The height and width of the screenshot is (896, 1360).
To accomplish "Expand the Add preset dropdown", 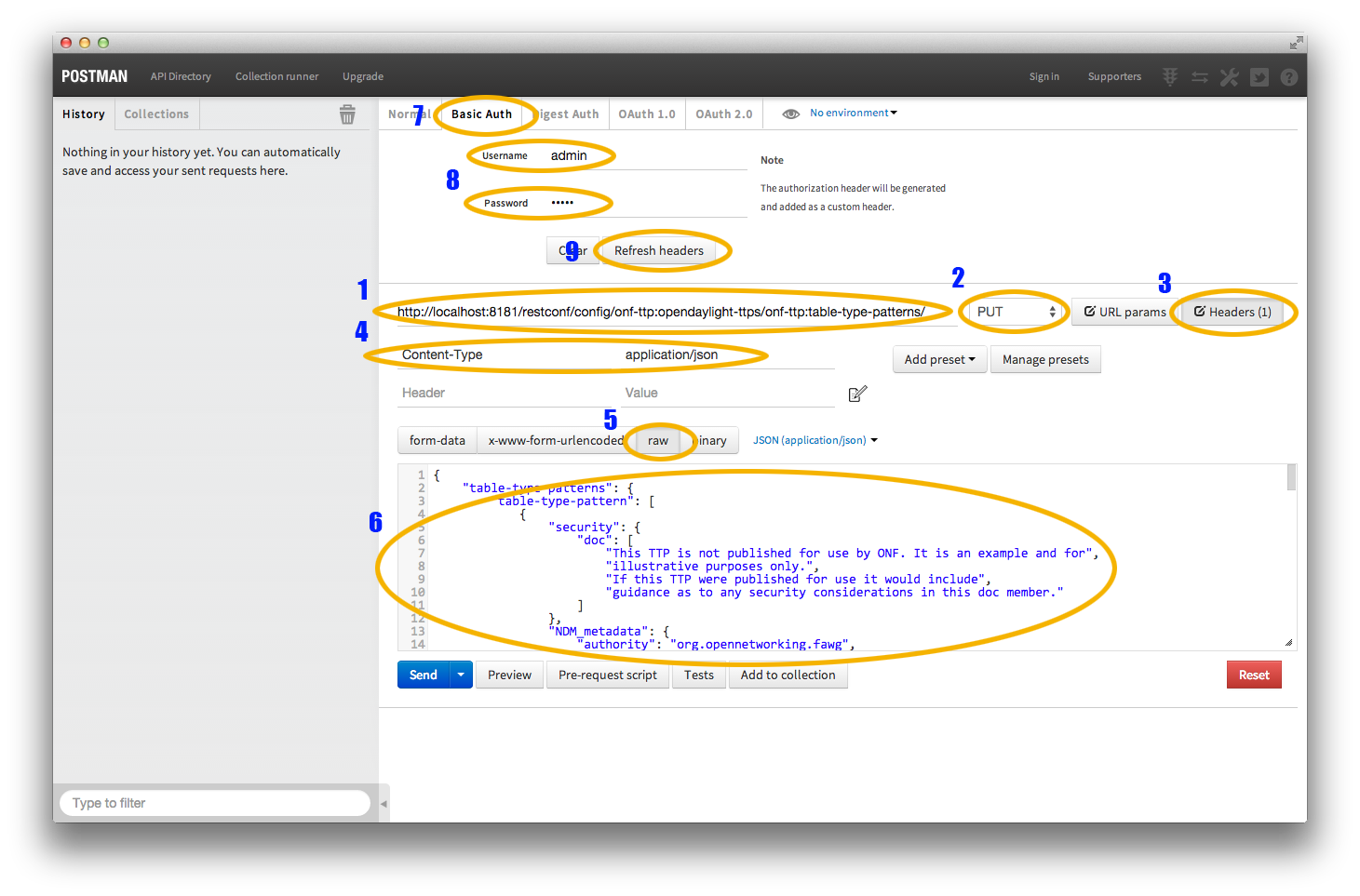I will (x=940, y=359).
